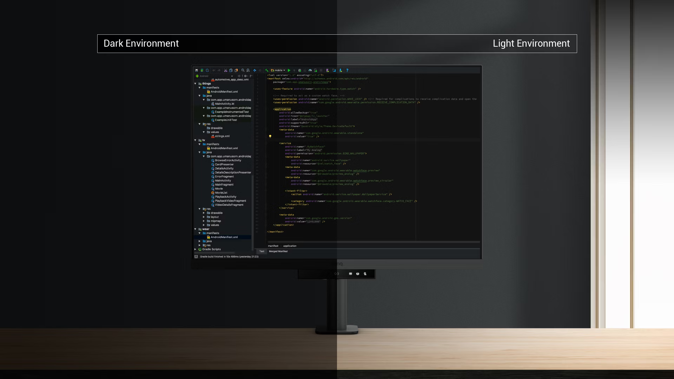Click the yellow lightbulb intention icon
Screen dimensions: 674x379
pyautogui.click(x=270, y=136)
